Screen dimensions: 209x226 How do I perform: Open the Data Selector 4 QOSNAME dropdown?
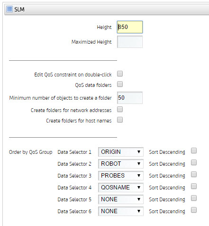121,188
